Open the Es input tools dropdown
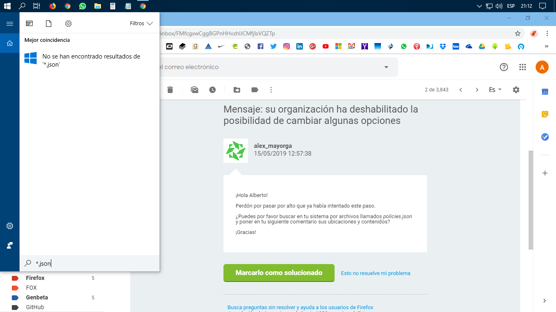This screenshot has width=556, height=312. (x=495, y=90)
